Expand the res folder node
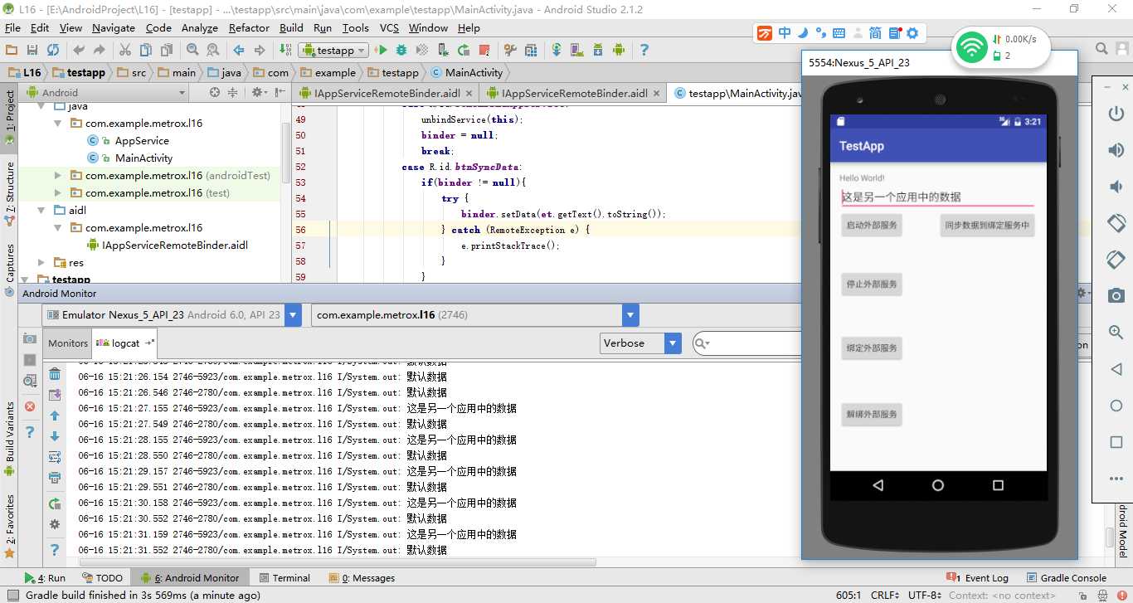The image size is (1133, 603). 41,262
